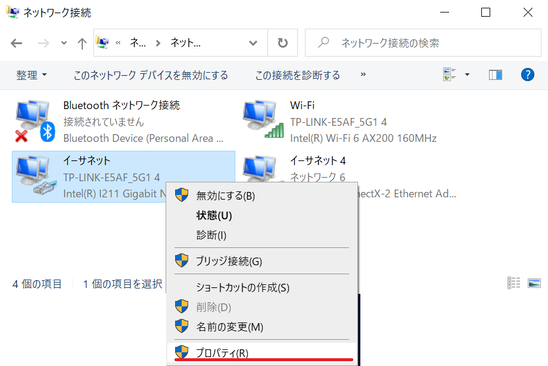The height and width of the screenshot is (366, 548).
Task: Click the Wi-Fi connection name
Action: (x=303, y=105)
